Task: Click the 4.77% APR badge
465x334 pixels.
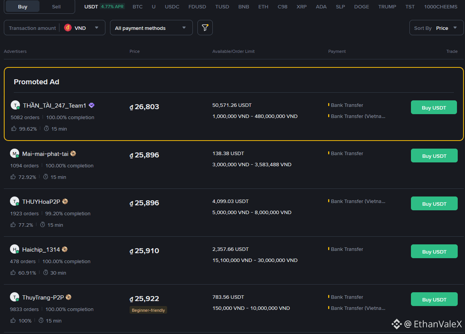Action: coord(112,7)
